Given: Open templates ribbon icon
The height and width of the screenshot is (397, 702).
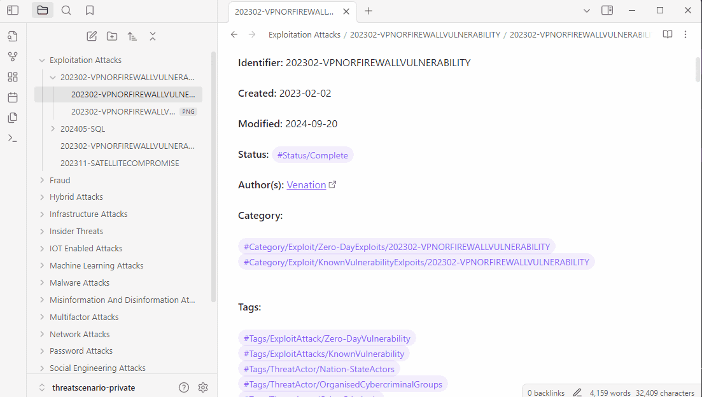Looking at the screenshot, I should tap(13, 118).
